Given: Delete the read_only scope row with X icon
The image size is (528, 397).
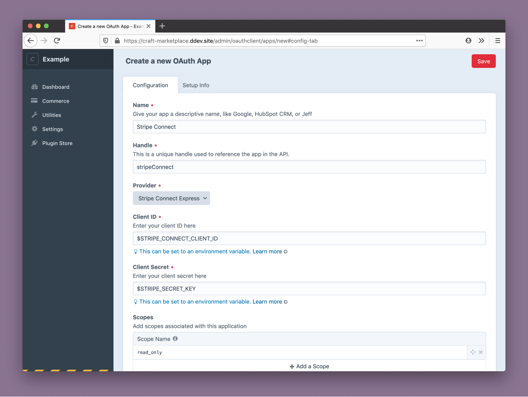Looking at the screenshot, I should click(x=481, y=352).
